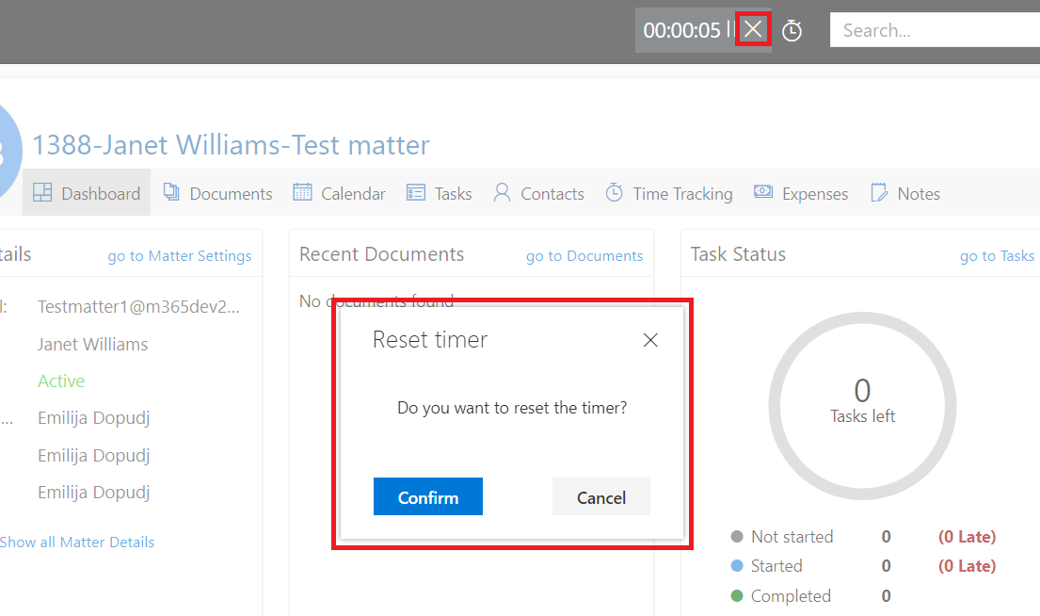Click into the Search field
The height and width of the screenshot is (616, 1040).
click(935, 30)
